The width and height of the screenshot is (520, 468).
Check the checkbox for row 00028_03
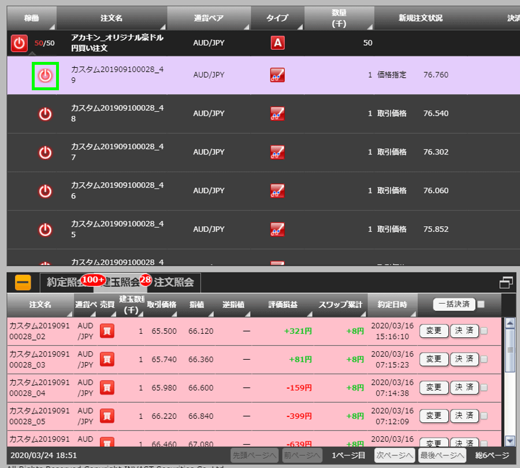(484, 359)
